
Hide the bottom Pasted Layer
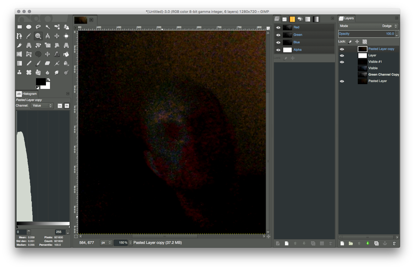click(342, 81)
